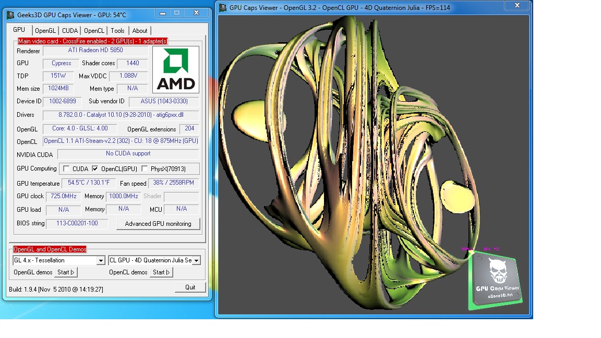The image size is (601, 338).
Task: Click the GPU clock value 725.0MHz
Action: pos(64,197)
